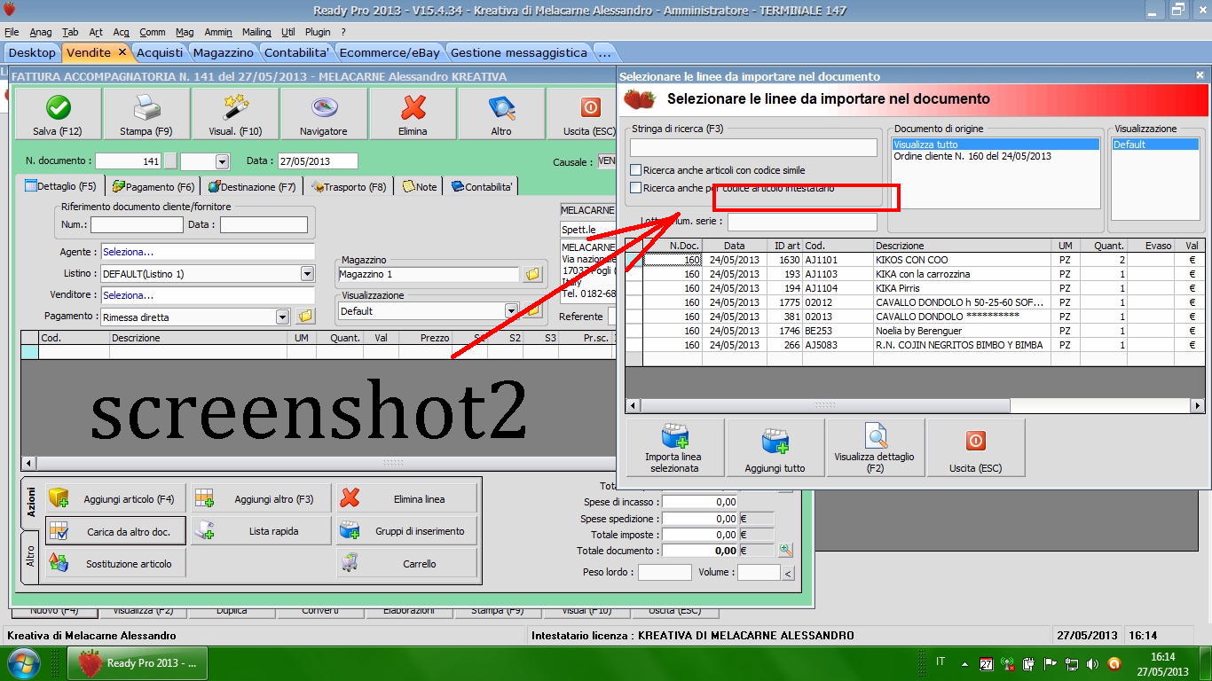Open the Pagamento (F6) tab
Viewport: 1212px width, 681px height.
(x=153, y=187)
